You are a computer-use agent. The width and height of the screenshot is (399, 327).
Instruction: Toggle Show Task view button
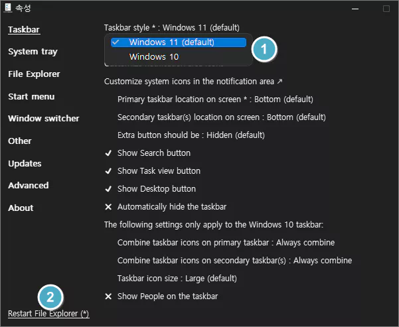tap(153, 171)
